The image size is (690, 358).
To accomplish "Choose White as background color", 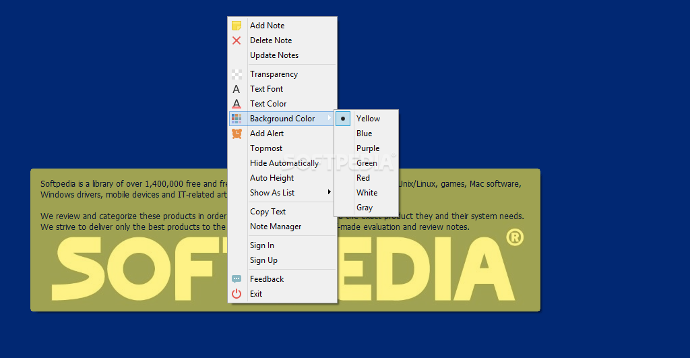I will pos(367,193).
